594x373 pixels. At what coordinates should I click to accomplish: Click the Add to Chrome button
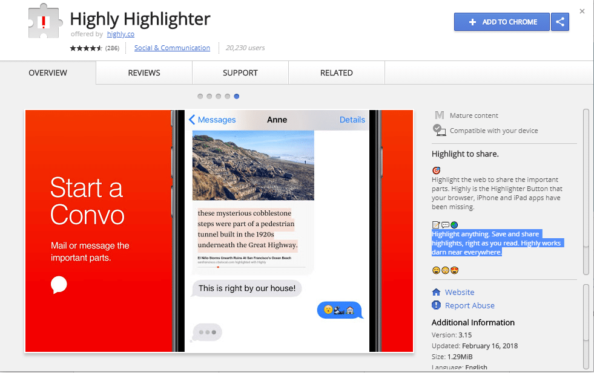[501, 22]
